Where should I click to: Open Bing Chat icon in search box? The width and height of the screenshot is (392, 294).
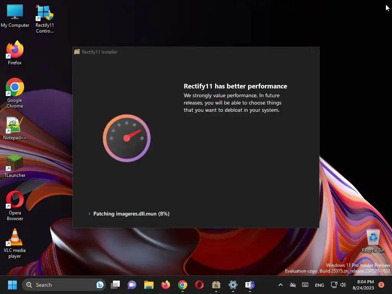[x=100, y=285]
